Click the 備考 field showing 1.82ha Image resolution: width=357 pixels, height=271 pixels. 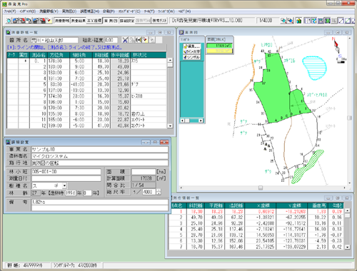[x=100, y=202]
